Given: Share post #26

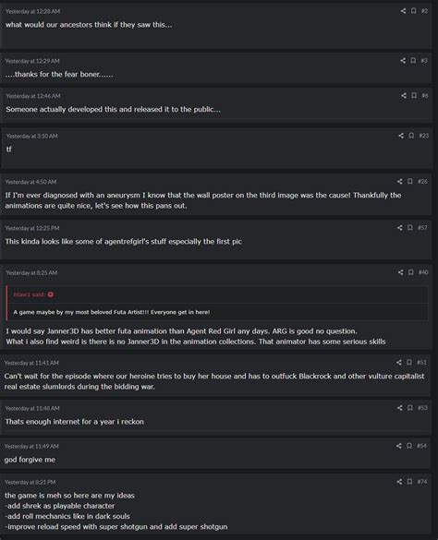Looking at the screenshot, I should tap(399, 181).
